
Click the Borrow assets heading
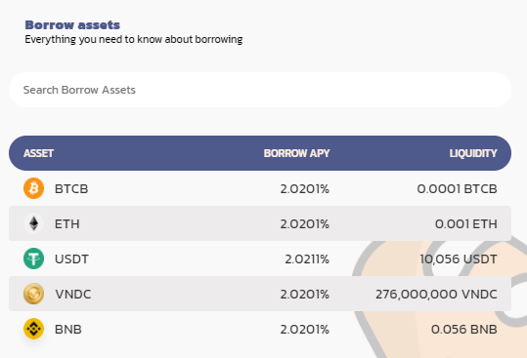72,24
